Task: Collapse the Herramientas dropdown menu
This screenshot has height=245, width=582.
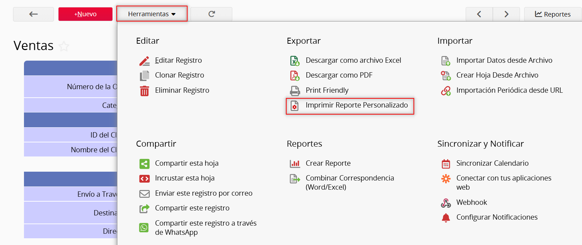Action: 152,14
